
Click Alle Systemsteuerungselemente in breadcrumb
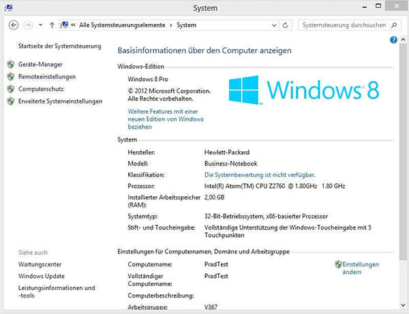click(x=122, y=25)
